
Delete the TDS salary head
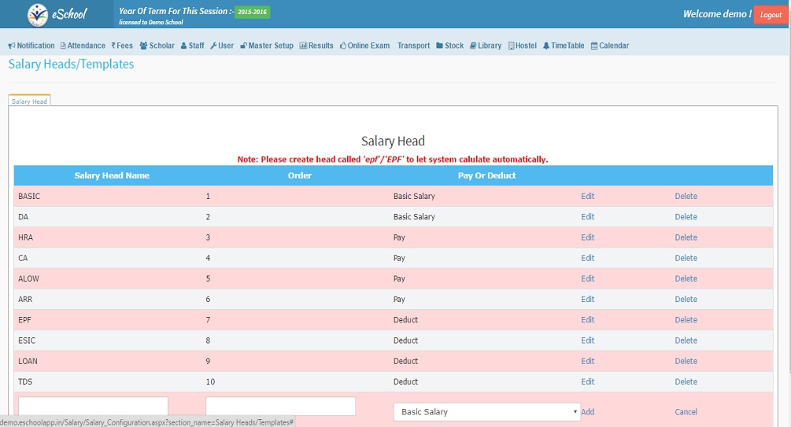pos(686,382)
